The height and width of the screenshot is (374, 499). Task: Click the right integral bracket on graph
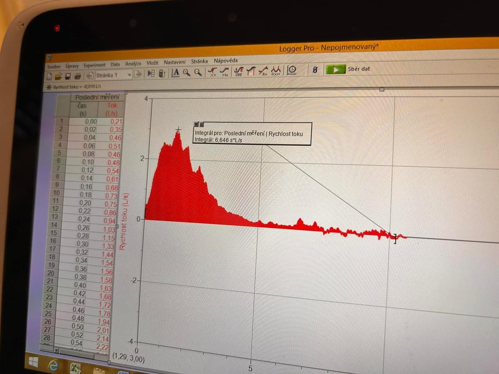[395, 239]
